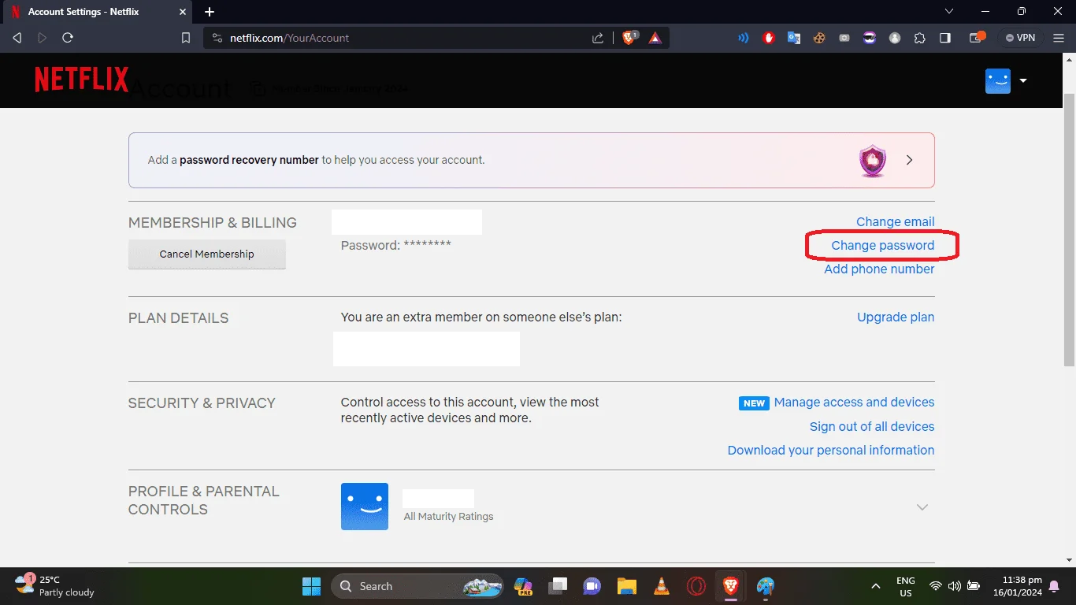The image size is (1076, 605).
Task: Click the taskbar Search box
Action: (x=417, y=586)
